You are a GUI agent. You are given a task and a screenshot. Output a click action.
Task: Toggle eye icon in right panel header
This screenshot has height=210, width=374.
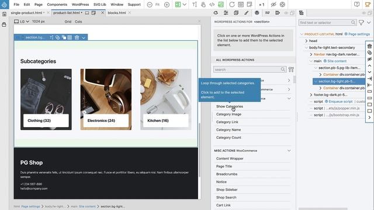point(363,13)
